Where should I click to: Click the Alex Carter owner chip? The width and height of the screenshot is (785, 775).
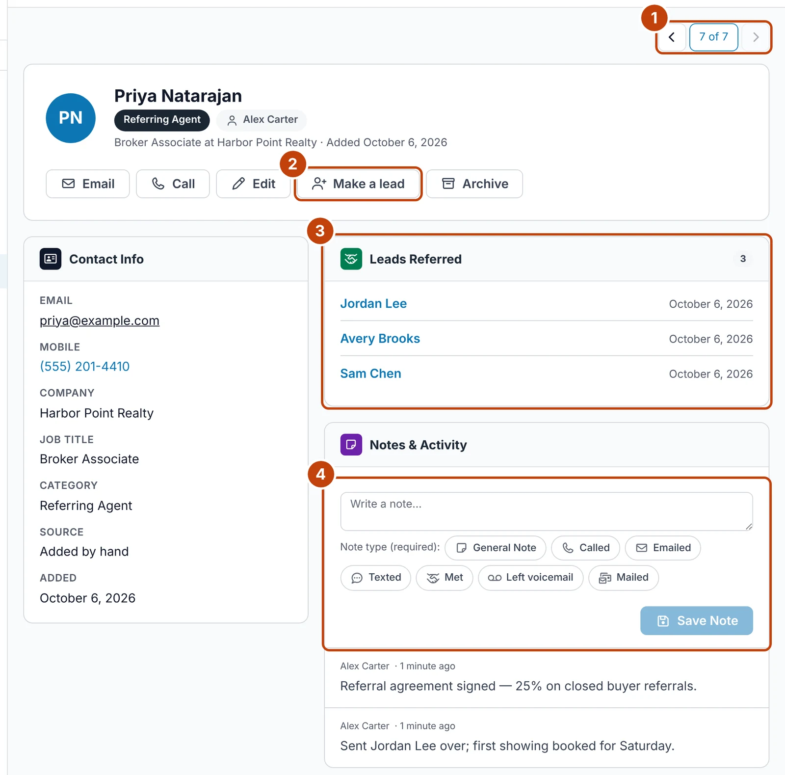pos(262,120)
